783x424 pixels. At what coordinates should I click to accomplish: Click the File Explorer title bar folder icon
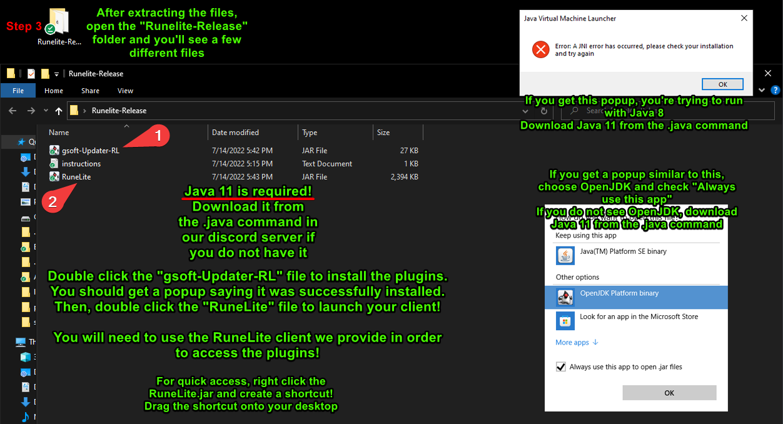point(11,74)
